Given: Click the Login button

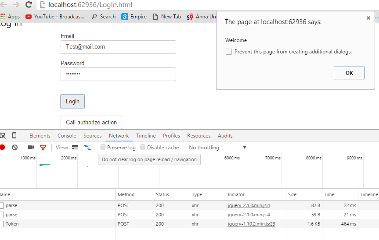Looking at the screenshot, I should point(72,102).
